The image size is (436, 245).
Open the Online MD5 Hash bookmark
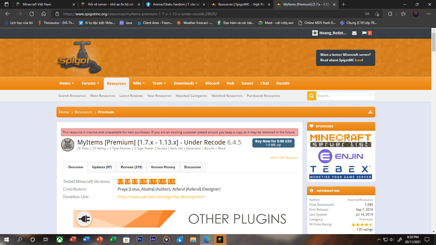(x=317, y=23)
